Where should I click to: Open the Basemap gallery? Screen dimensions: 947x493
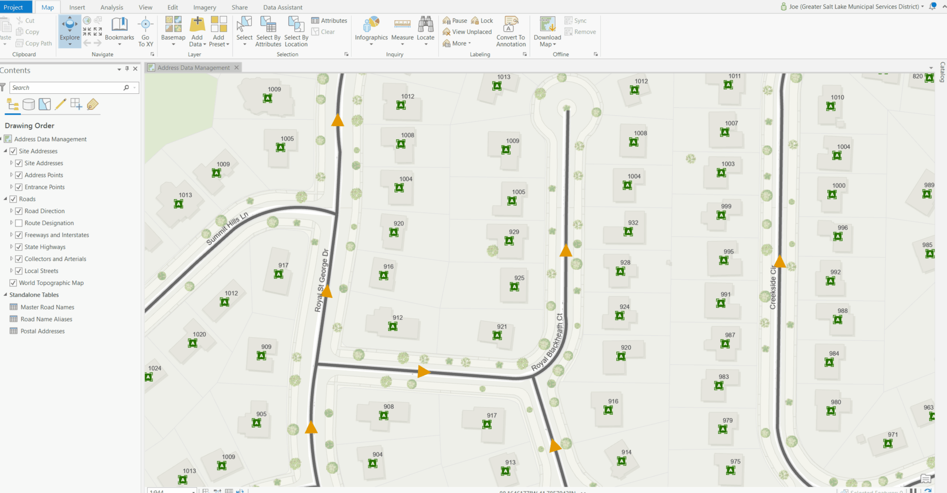coord(173,31)
